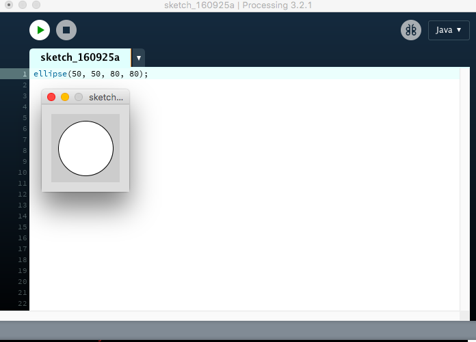Click line number 18 in gutter
This screenshot has width=476, height=342.
coord(23,259)
